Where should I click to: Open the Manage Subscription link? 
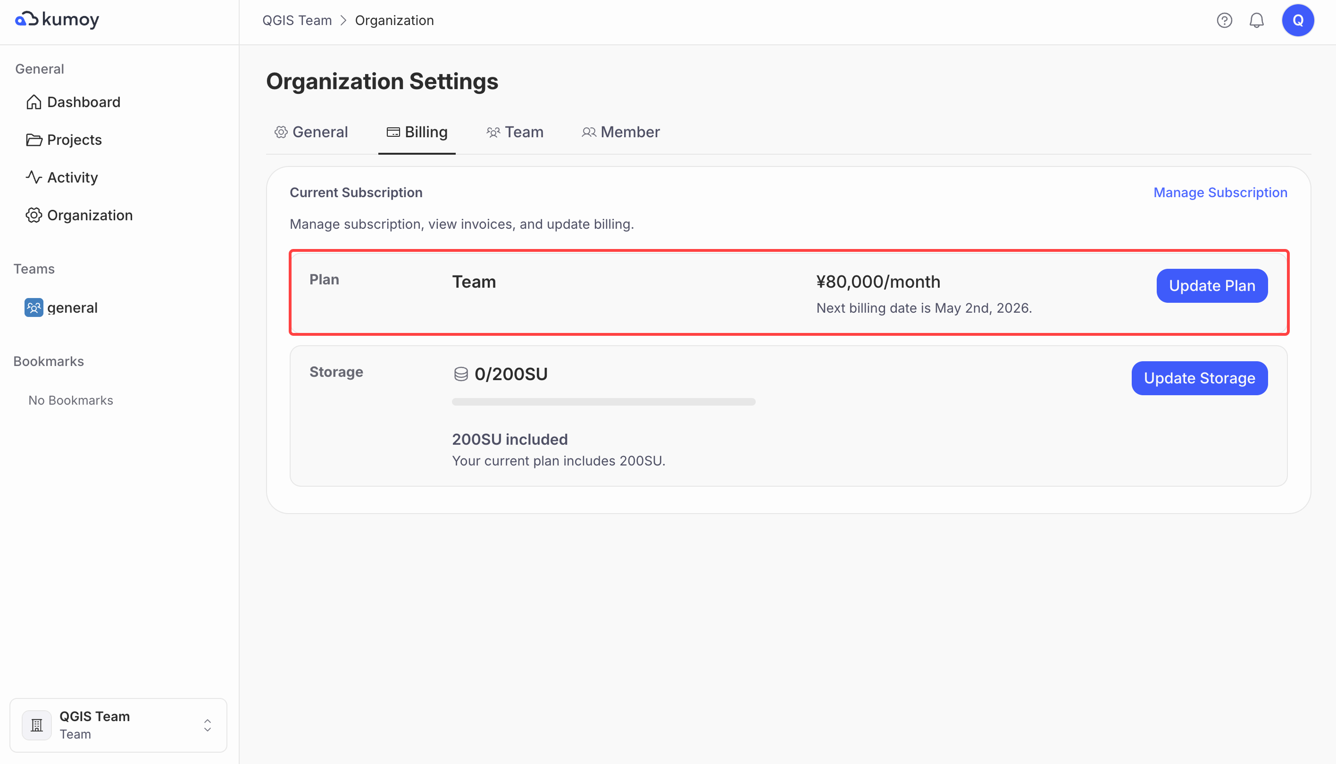click(1220, 192)
